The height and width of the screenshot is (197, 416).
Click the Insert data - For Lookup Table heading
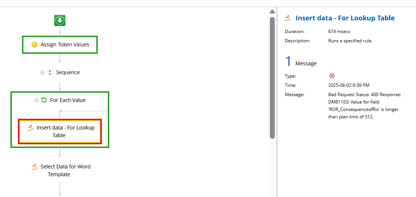[345, 18]
